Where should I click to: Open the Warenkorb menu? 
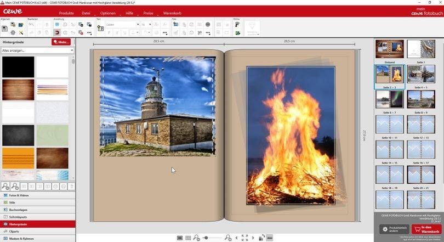point(172,13)
